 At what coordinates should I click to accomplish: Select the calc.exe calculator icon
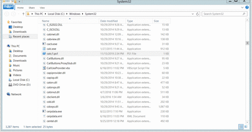pos(44,48)
